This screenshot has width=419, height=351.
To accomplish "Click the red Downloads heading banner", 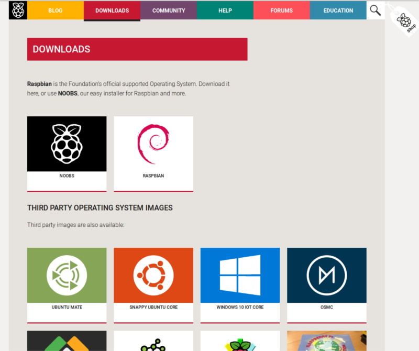I will pos(137,49).
